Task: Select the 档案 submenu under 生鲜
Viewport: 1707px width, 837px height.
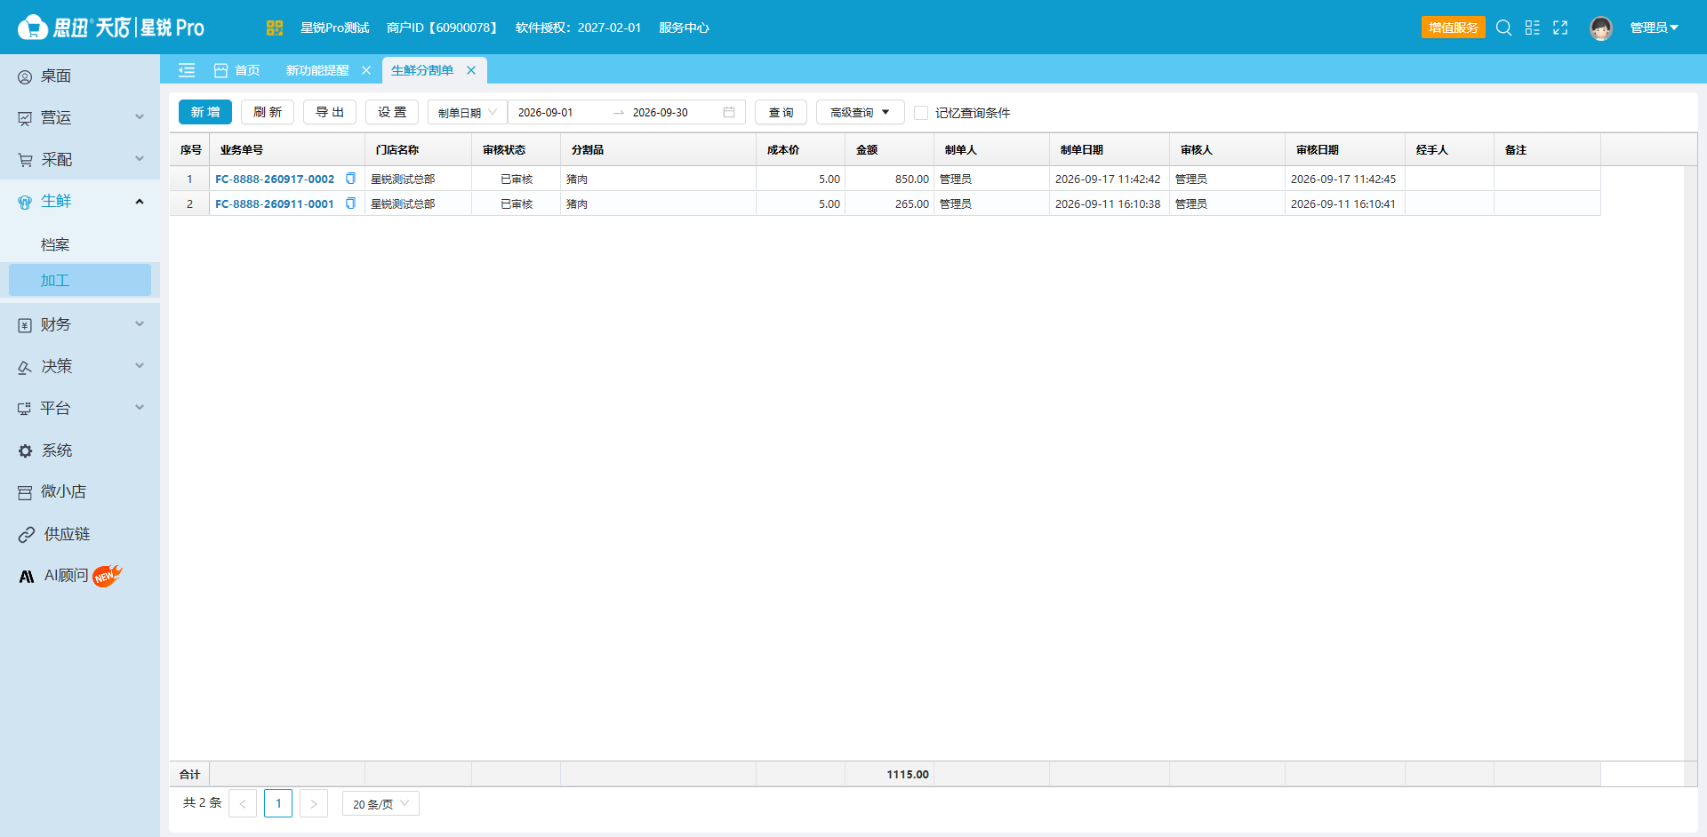Action: 55,244
